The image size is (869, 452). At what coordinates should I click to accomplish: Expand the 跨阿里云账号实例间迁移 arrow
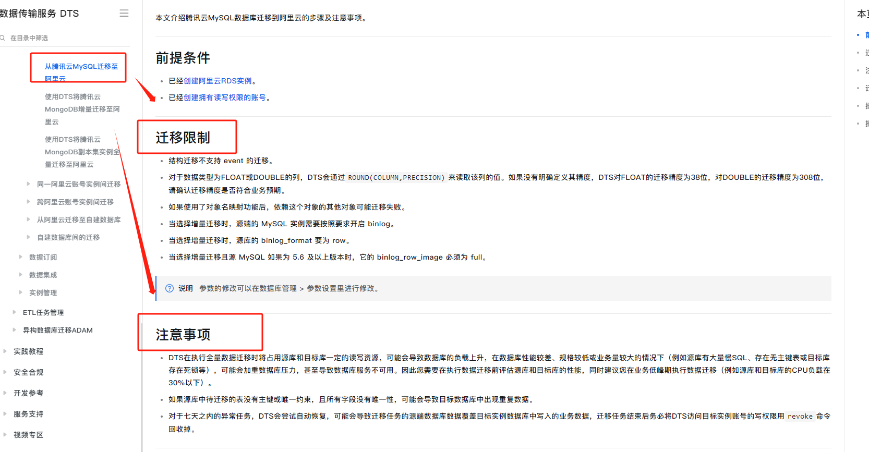click(29, 201)
